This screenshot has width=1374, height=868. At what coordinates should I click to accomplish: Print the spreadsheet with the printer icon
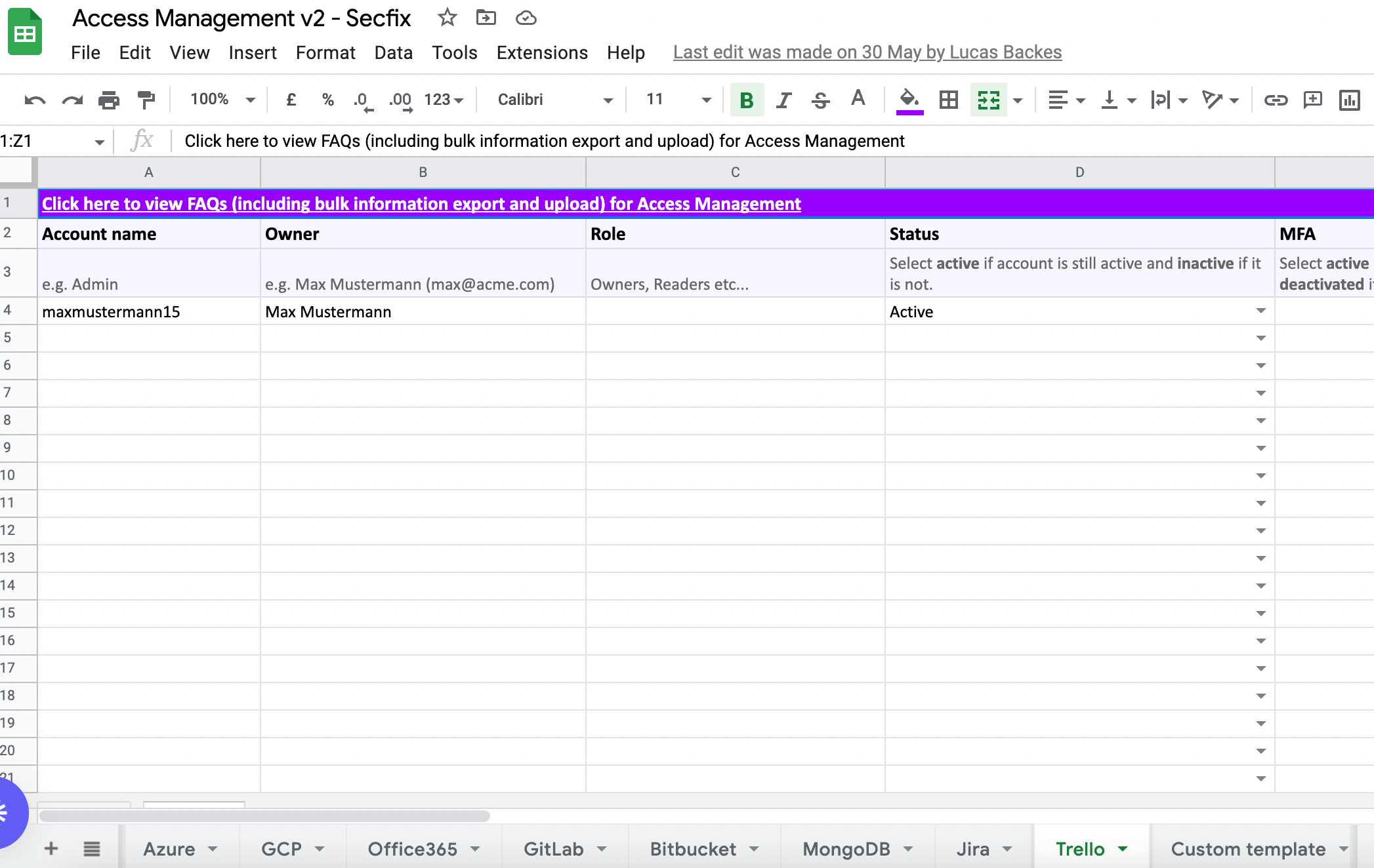109,100
